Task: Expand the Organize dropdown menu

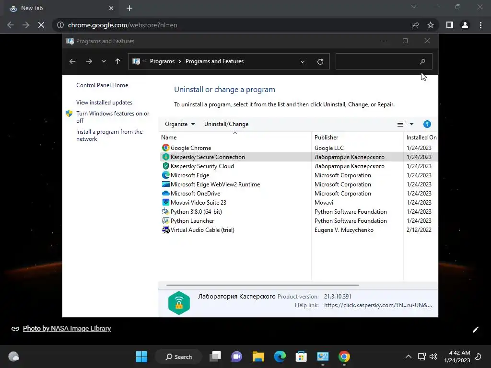Action: [180, 124]
